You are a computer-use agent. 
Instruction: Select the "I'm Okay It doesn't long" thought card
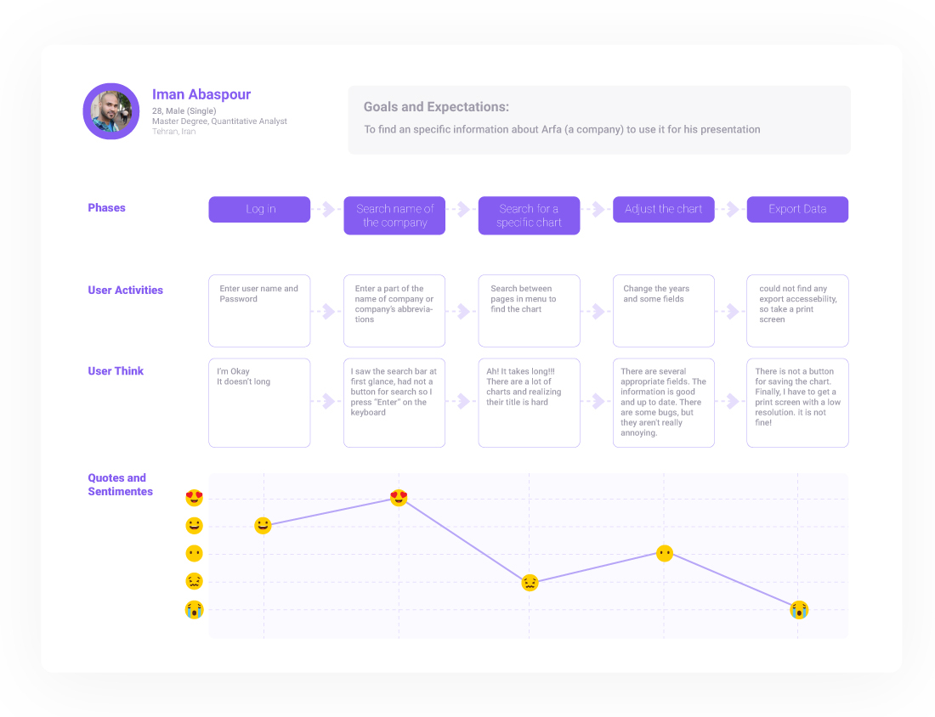click(259, 403)
